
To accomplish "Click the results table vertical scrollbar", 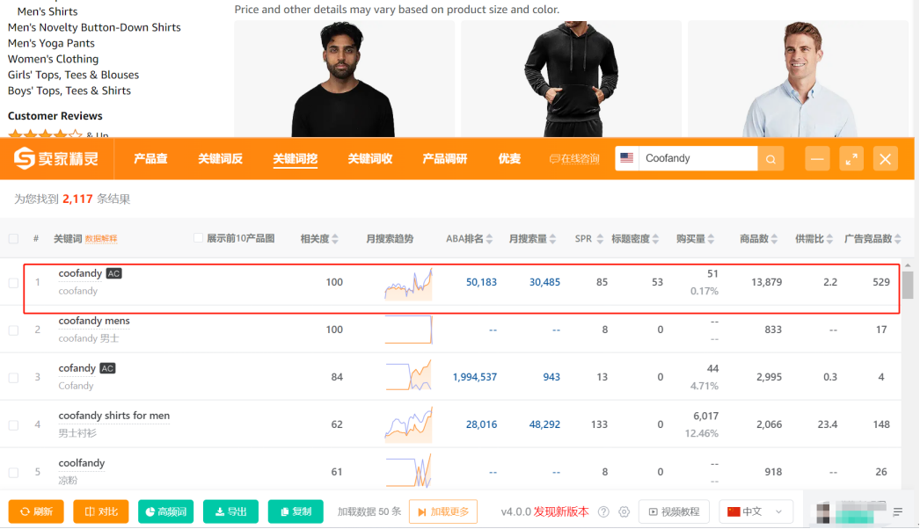I will (x=908, y=286).
